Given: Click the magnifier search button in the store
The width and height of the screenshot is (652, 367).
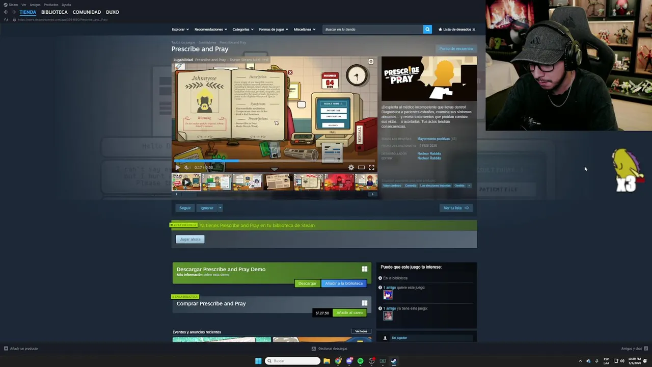Looking at the screenshot, I should pos(427,29).
